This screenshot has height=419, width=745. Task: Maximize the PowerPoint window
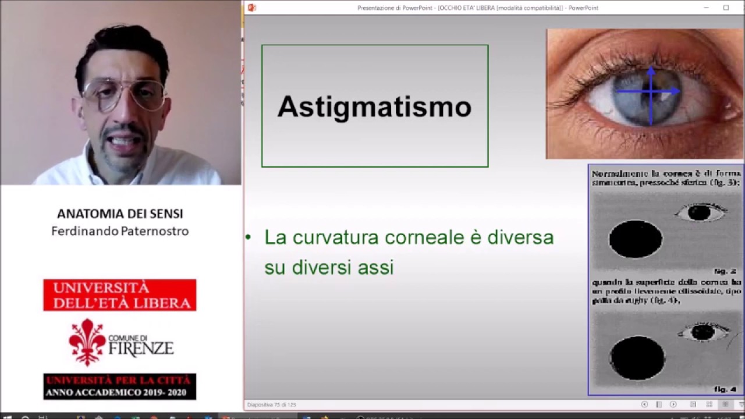[x=726, y=8]
